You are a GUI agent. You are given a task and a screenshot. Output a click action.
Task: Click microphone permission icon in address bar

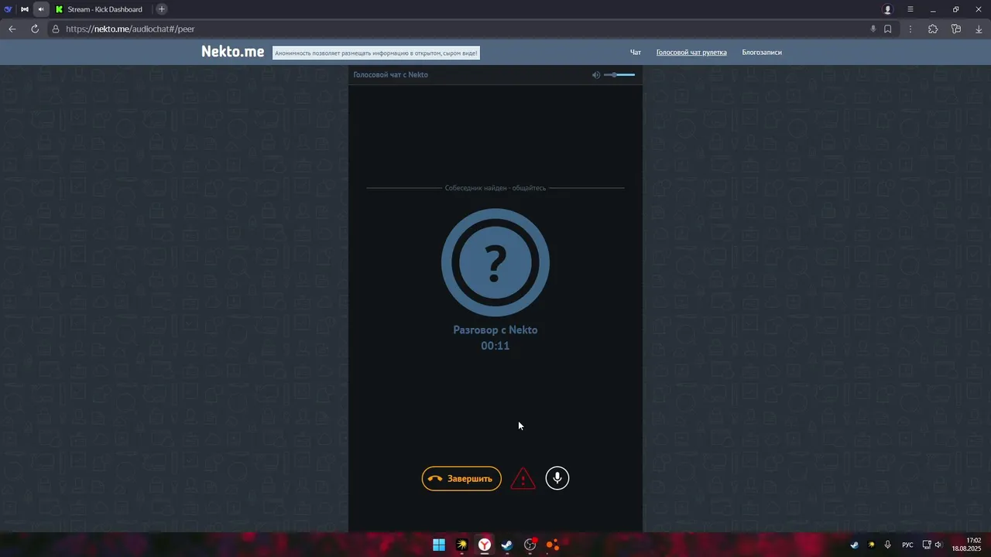click(873, 29)
